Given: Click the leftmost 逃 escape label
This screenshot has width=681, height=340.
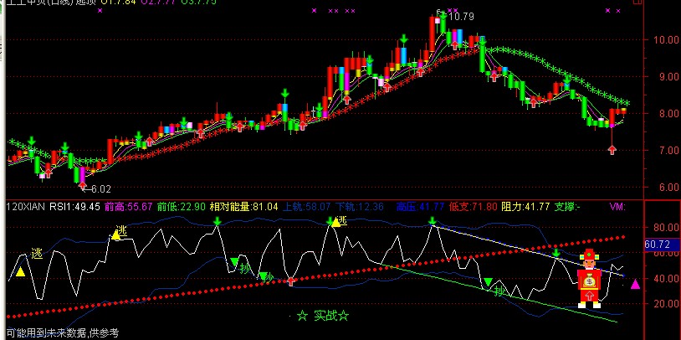Looking at the screenshot, I should [36, 253].
